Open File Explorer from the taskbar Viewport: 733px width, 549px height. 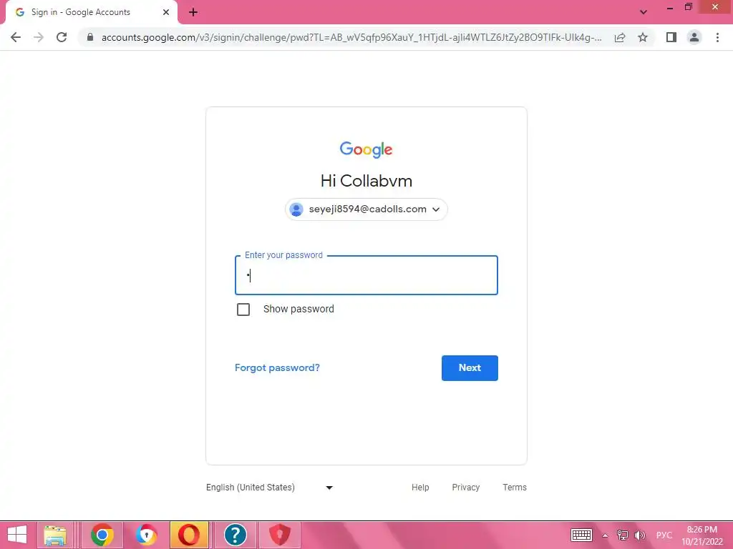pos(54,535)
